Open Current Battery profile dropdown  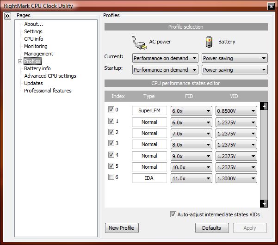click(235, 58)
